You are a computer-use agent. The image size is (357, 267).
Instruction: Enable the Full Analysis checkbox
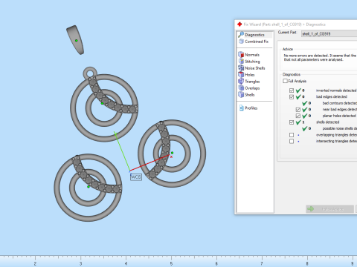(285, 81)
